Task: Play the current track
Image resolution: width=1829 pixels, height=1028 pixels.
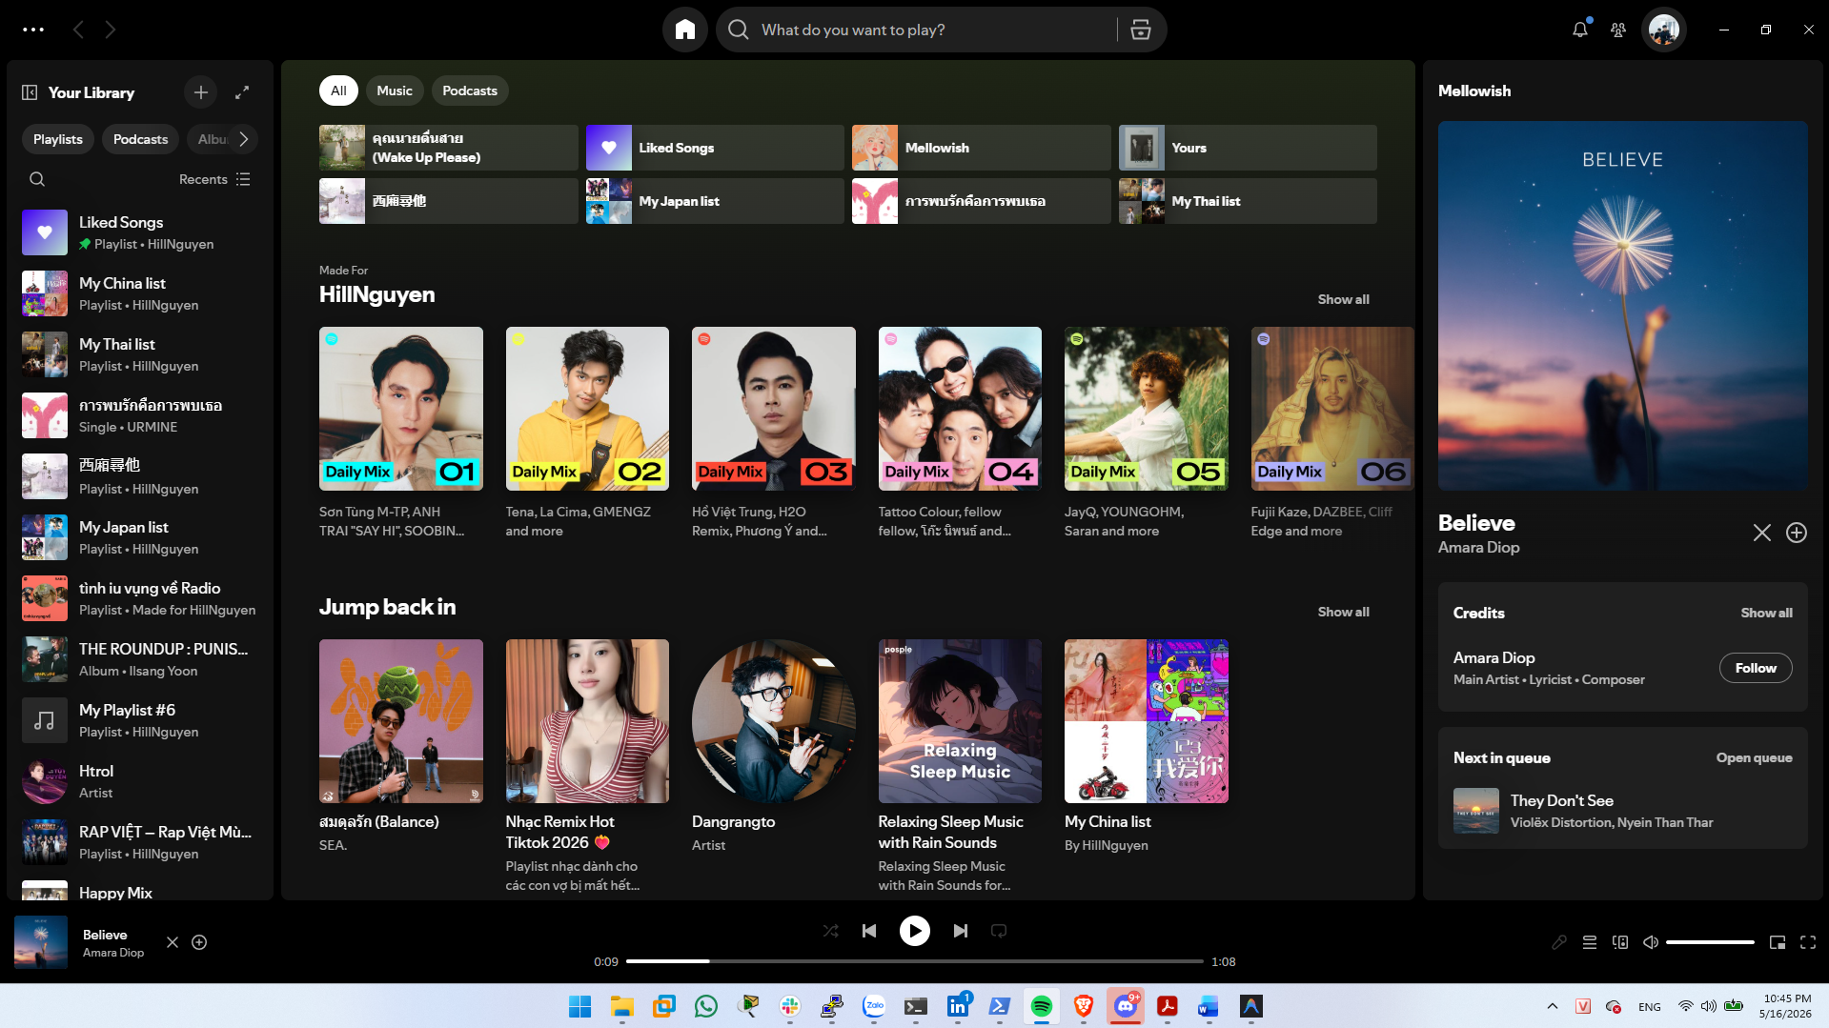Action: coord(915,931)
